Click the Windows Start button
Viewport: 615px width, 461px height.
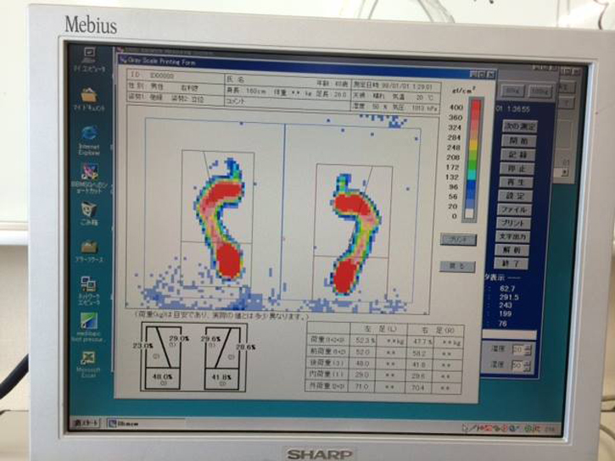[x=86, y=421]
